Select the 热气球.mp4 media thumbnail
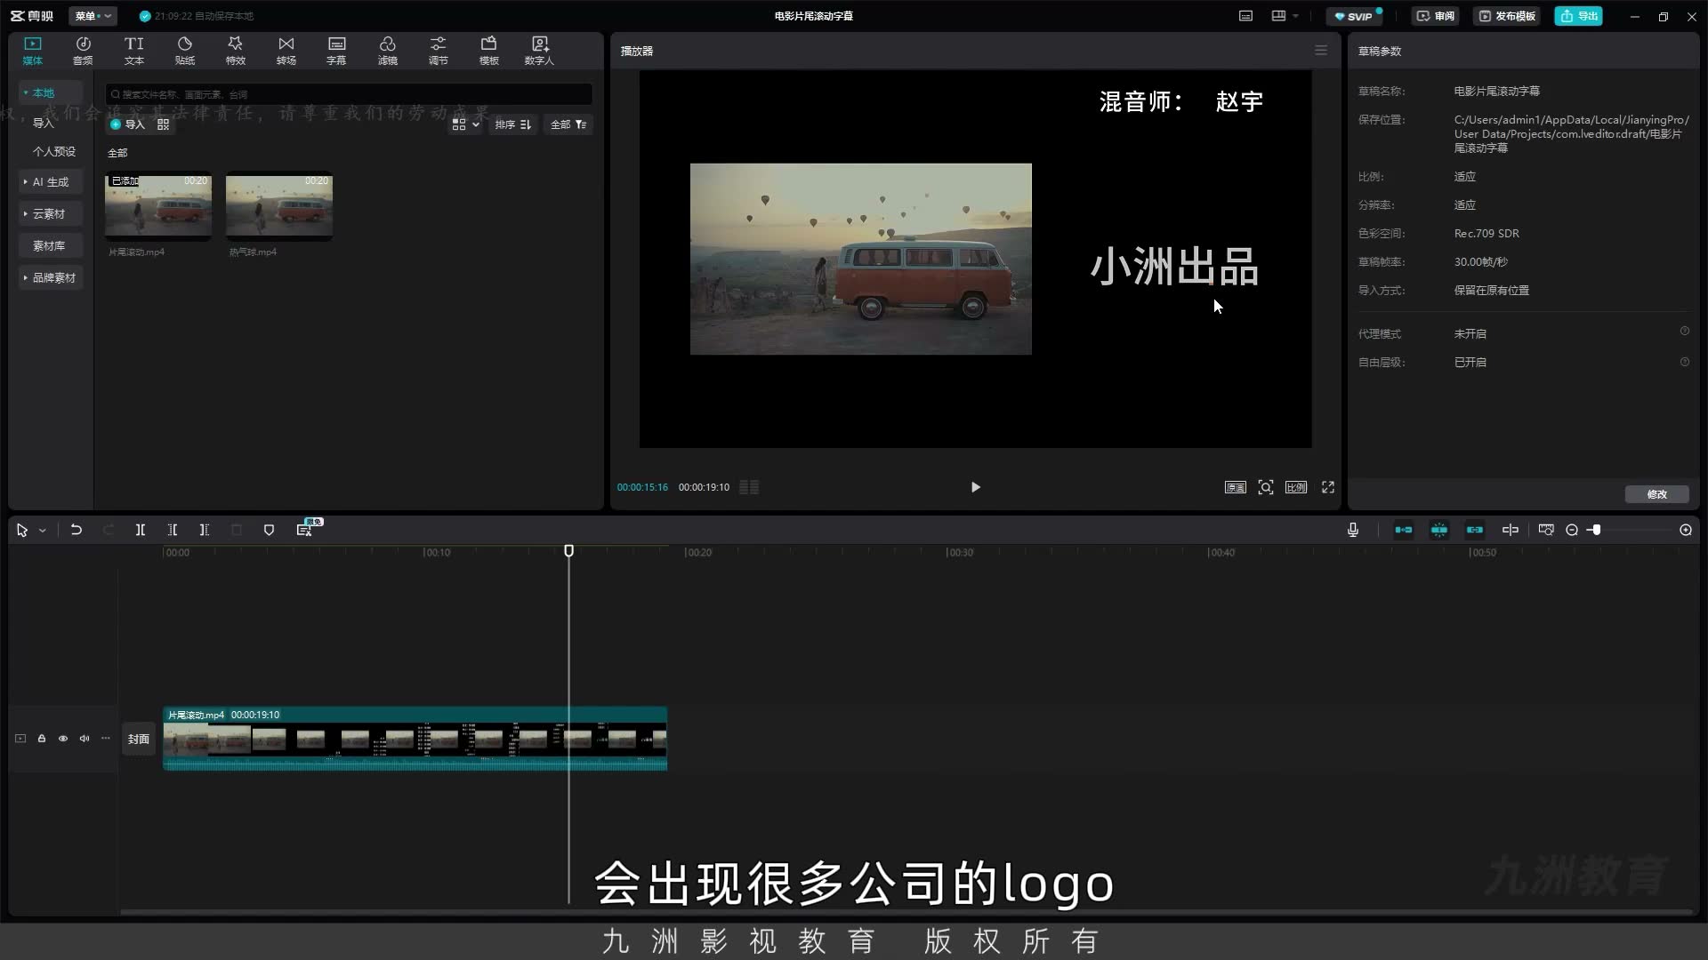 [279, 206]
